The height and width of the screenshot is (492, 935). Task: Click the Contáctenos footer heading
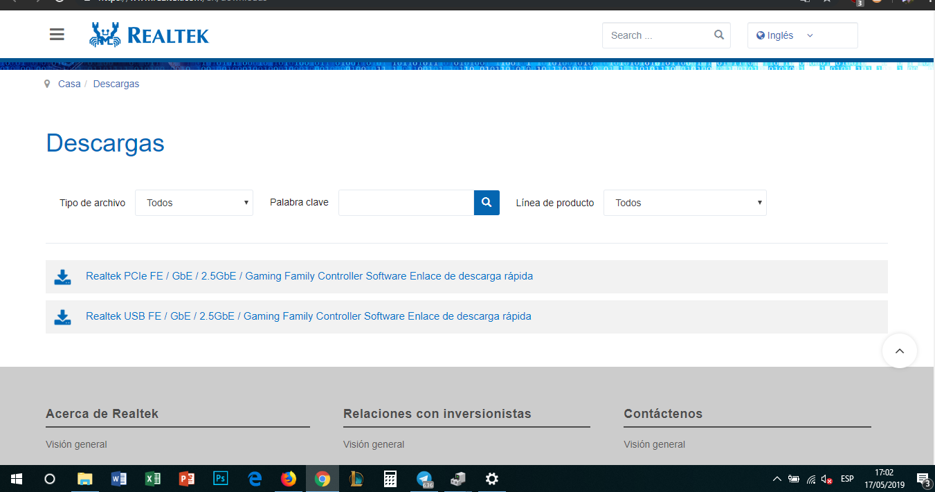[663, 414]
